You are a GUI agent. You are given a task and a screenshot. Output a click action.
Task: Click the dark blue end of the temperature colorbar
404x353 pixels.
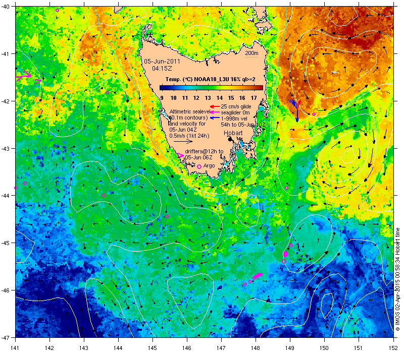tap(162, 88)
